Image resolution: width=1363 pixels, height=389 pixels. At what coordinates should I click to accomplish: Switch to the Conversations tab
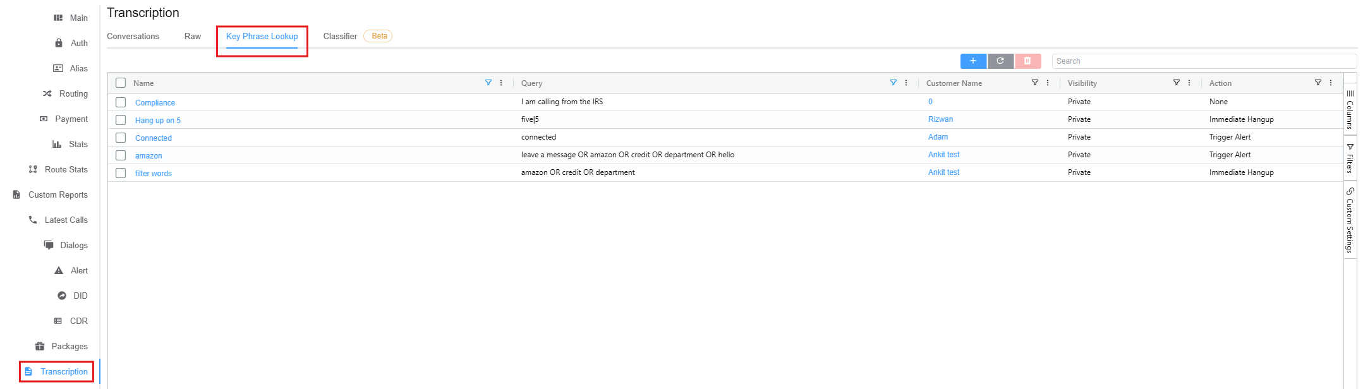coord(133,36)
